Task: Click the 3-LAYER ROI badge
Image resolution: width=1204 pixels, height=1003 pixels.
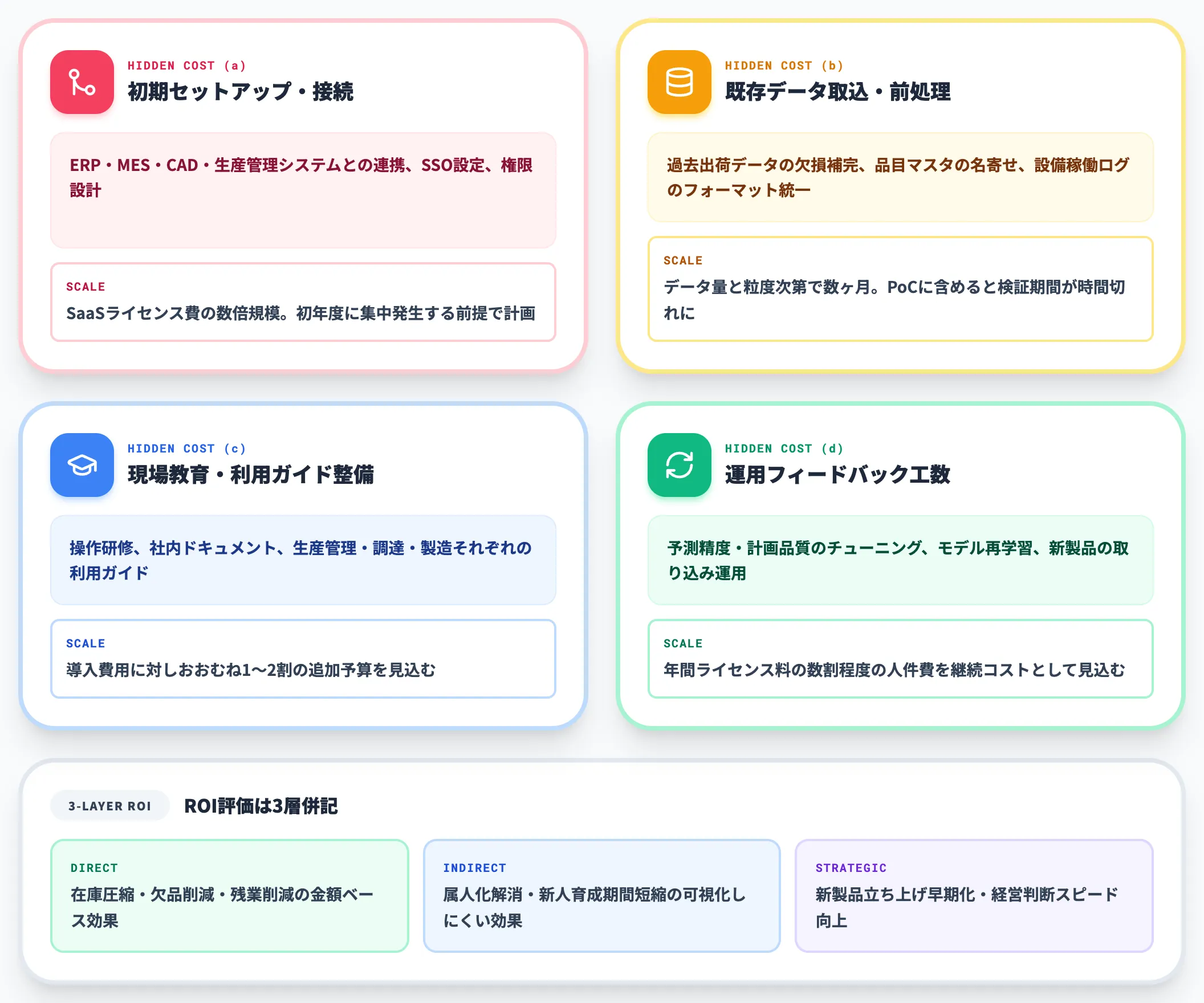Action: tap(109, 806)
